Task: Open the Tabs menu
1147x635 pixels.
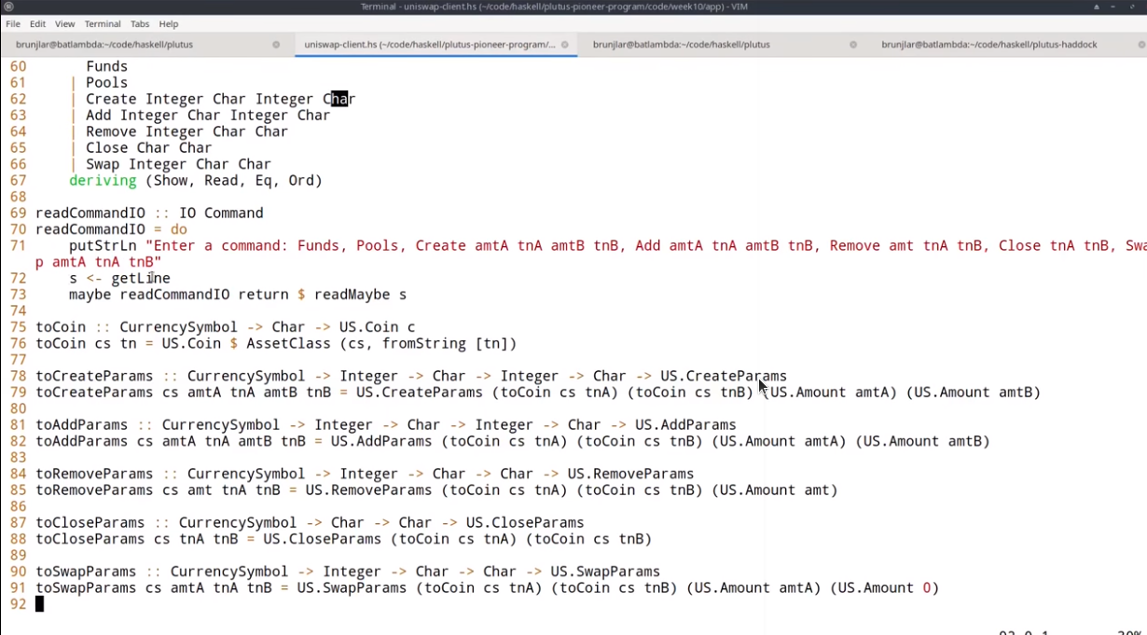Action: (140, 24)
